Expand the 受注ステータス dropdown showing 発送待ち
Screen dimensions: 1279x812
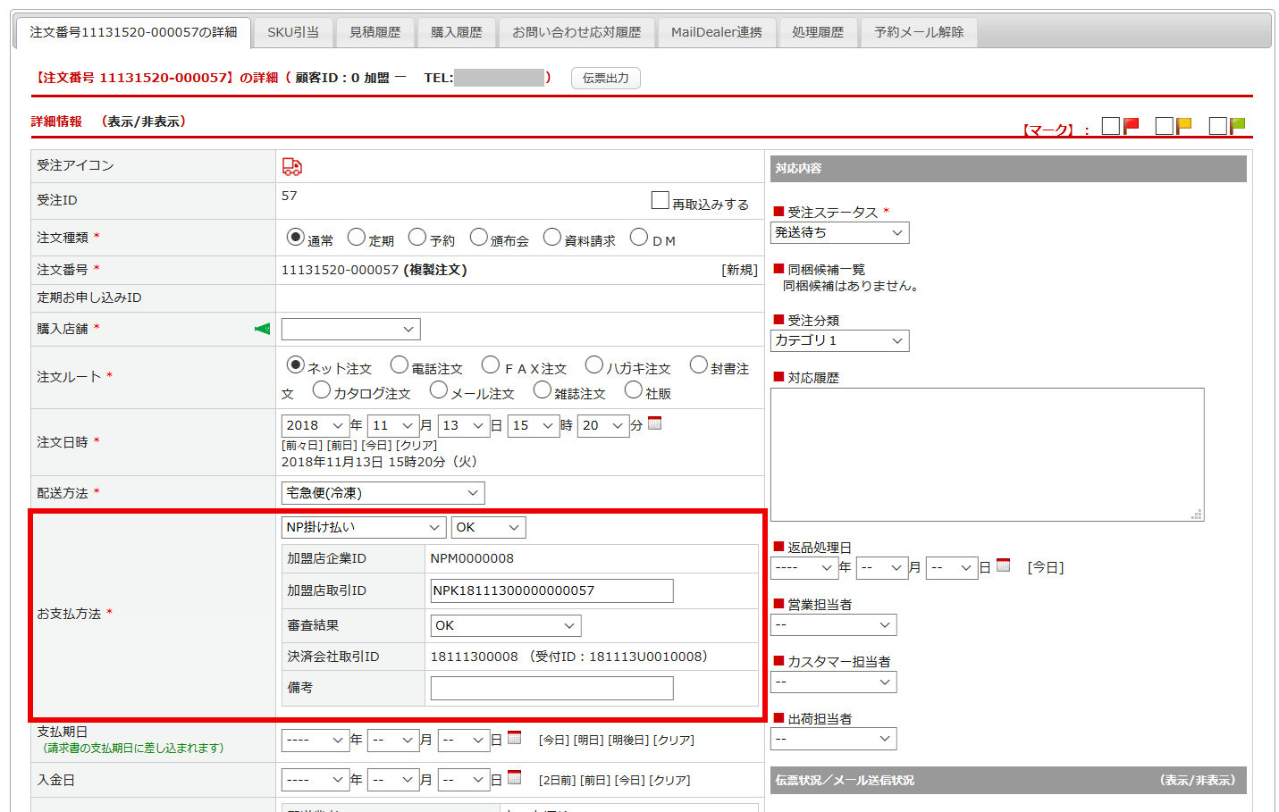839,233
